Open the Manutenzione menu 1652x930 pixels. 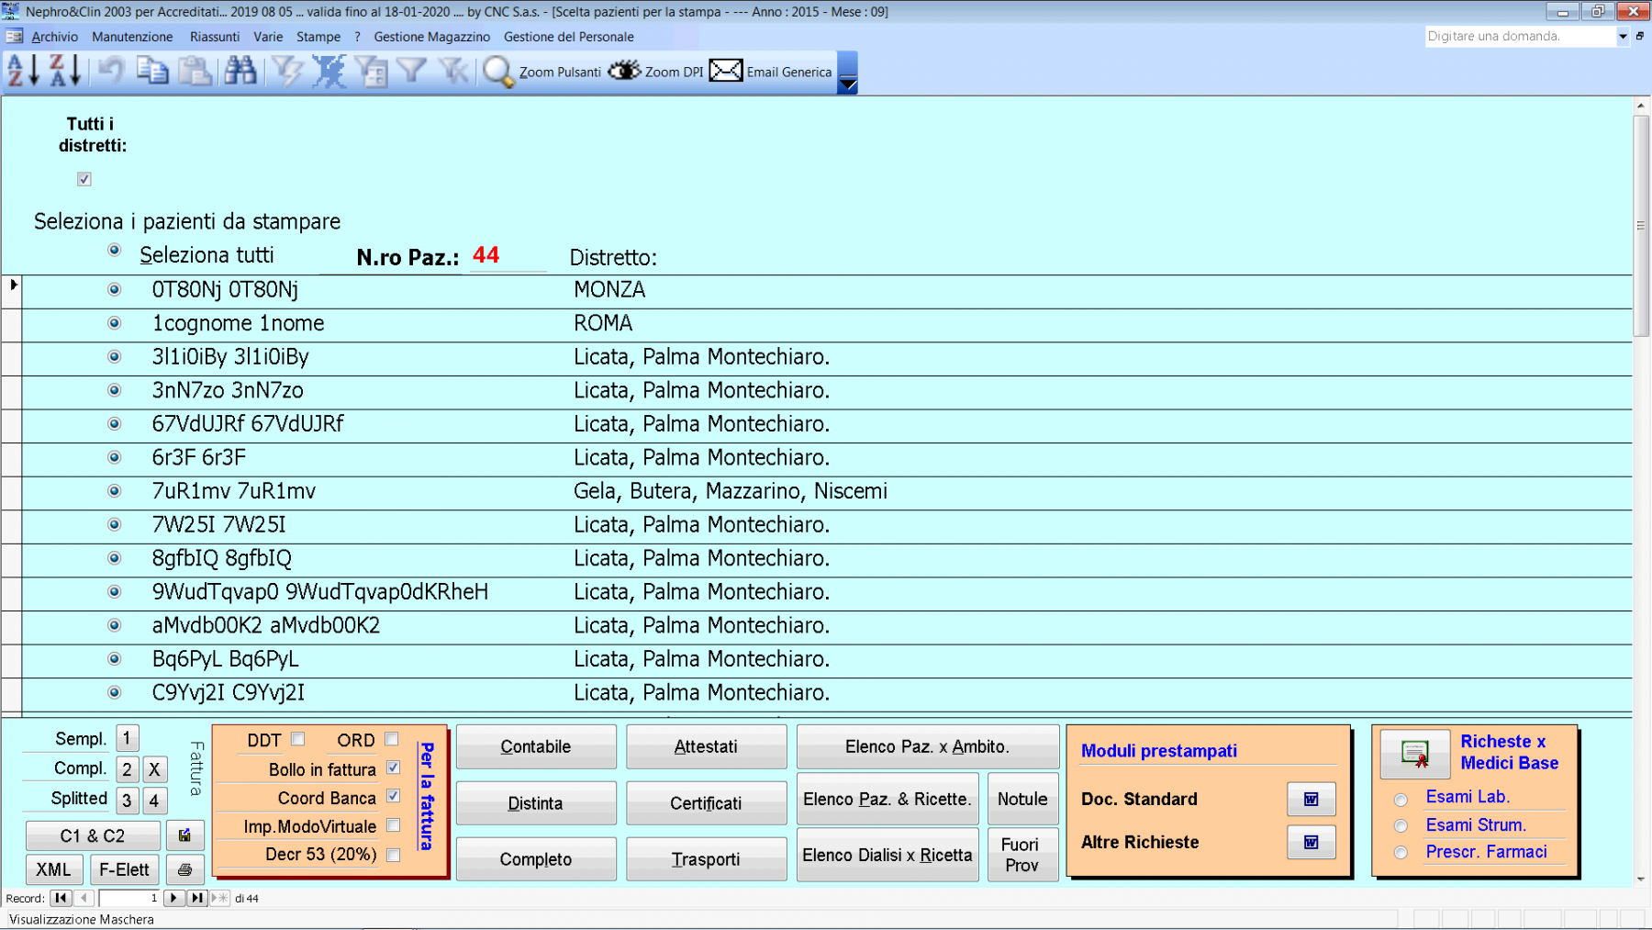(132, 37)
